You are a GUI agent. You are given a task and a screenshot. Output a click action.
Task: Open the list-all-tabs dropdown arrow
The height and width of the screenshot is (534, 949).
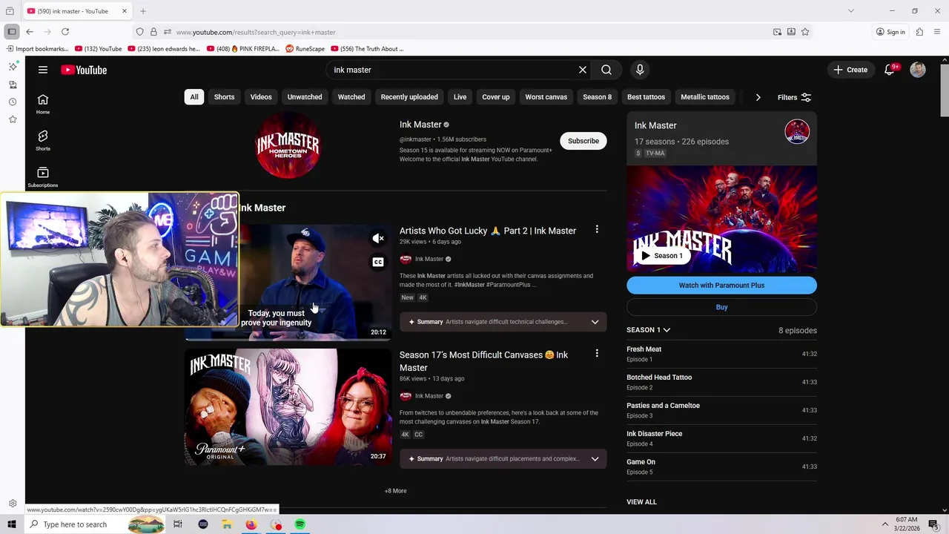(x=851, y=11)
